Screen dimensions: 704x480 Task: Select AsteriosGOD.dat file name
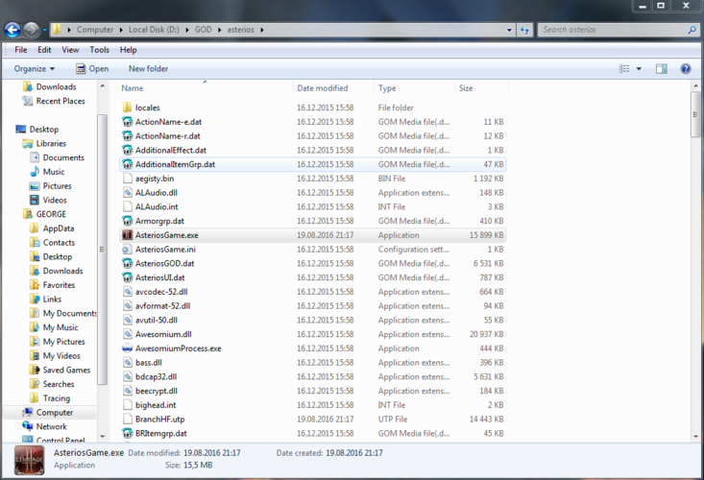165,263
